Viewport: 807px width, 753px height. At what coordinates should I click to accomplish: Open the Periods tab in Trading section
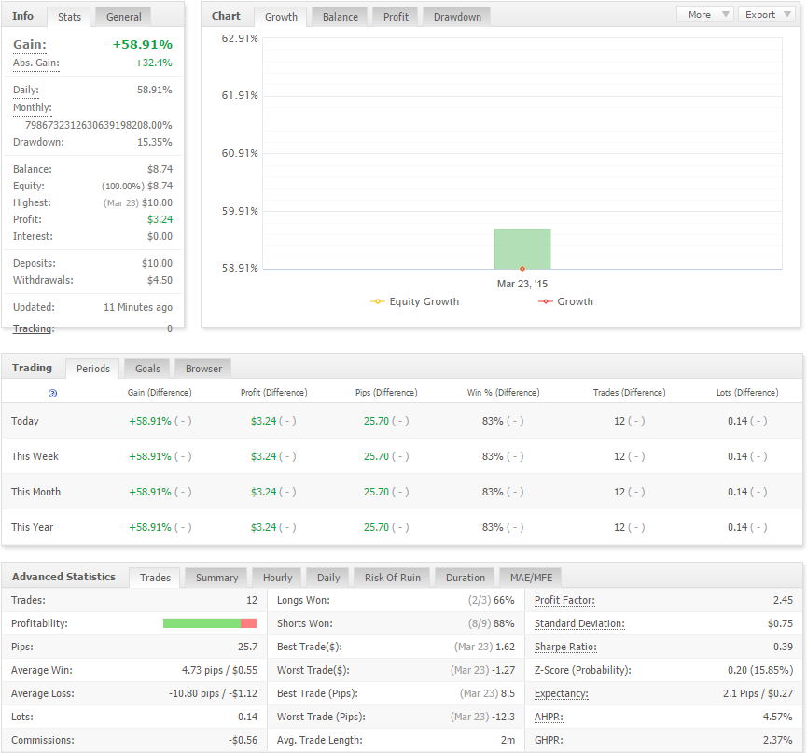(93, 369)
